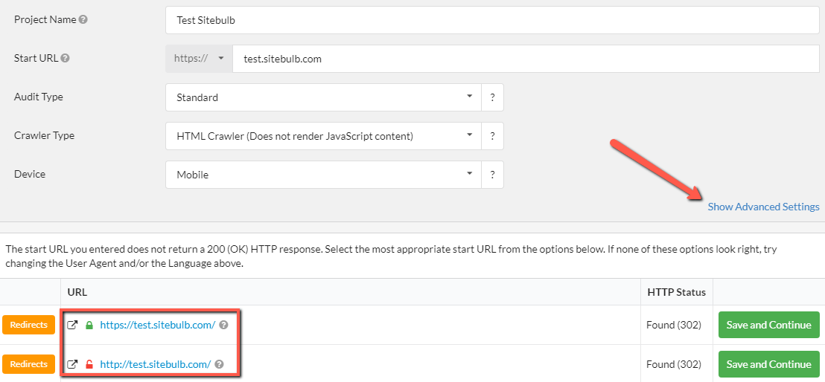
Task: Click Redirects badge for https URL row
Action: click(28, 325)
